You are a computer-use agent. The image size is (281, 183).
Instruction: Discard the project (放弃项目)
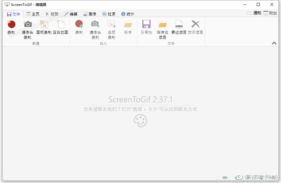pyautogui.click(x=195, y=27)
